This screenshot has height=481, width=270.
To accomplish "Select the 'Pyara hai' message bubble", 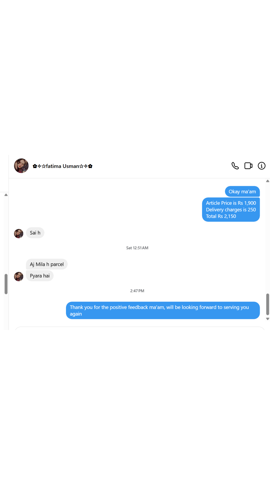I will [x=40, y=276].
